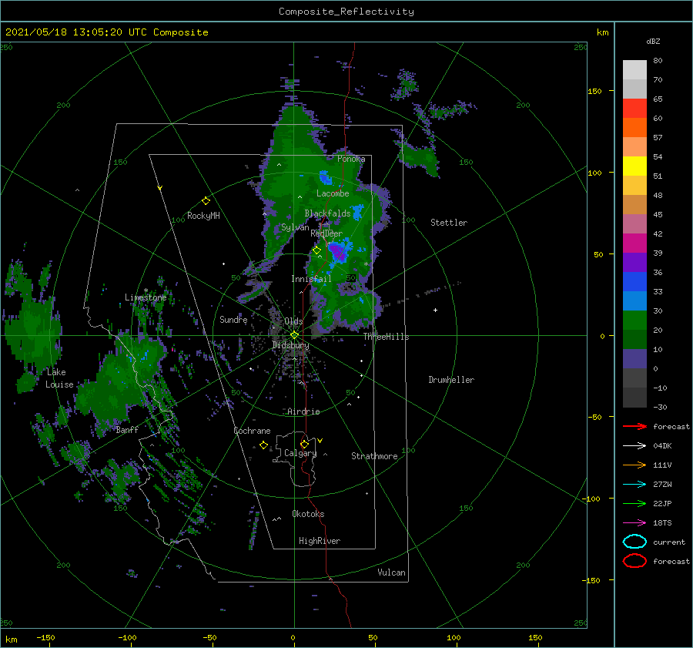Click the yellow diamond marker inside Calgary
Viewport: 693px width, 648px height.
tap(304, 444)
